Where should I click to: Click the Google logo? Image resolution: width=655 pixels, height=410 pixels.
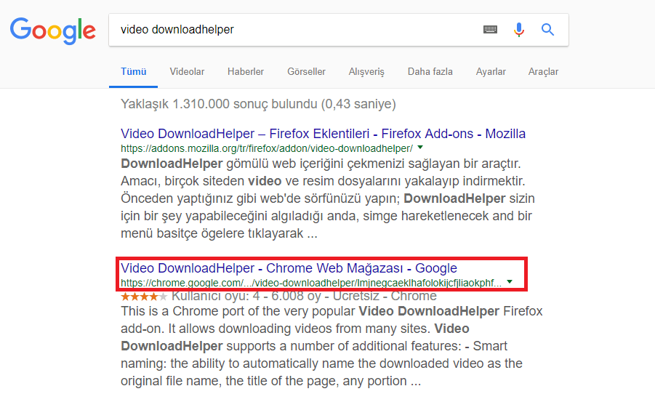53,31
